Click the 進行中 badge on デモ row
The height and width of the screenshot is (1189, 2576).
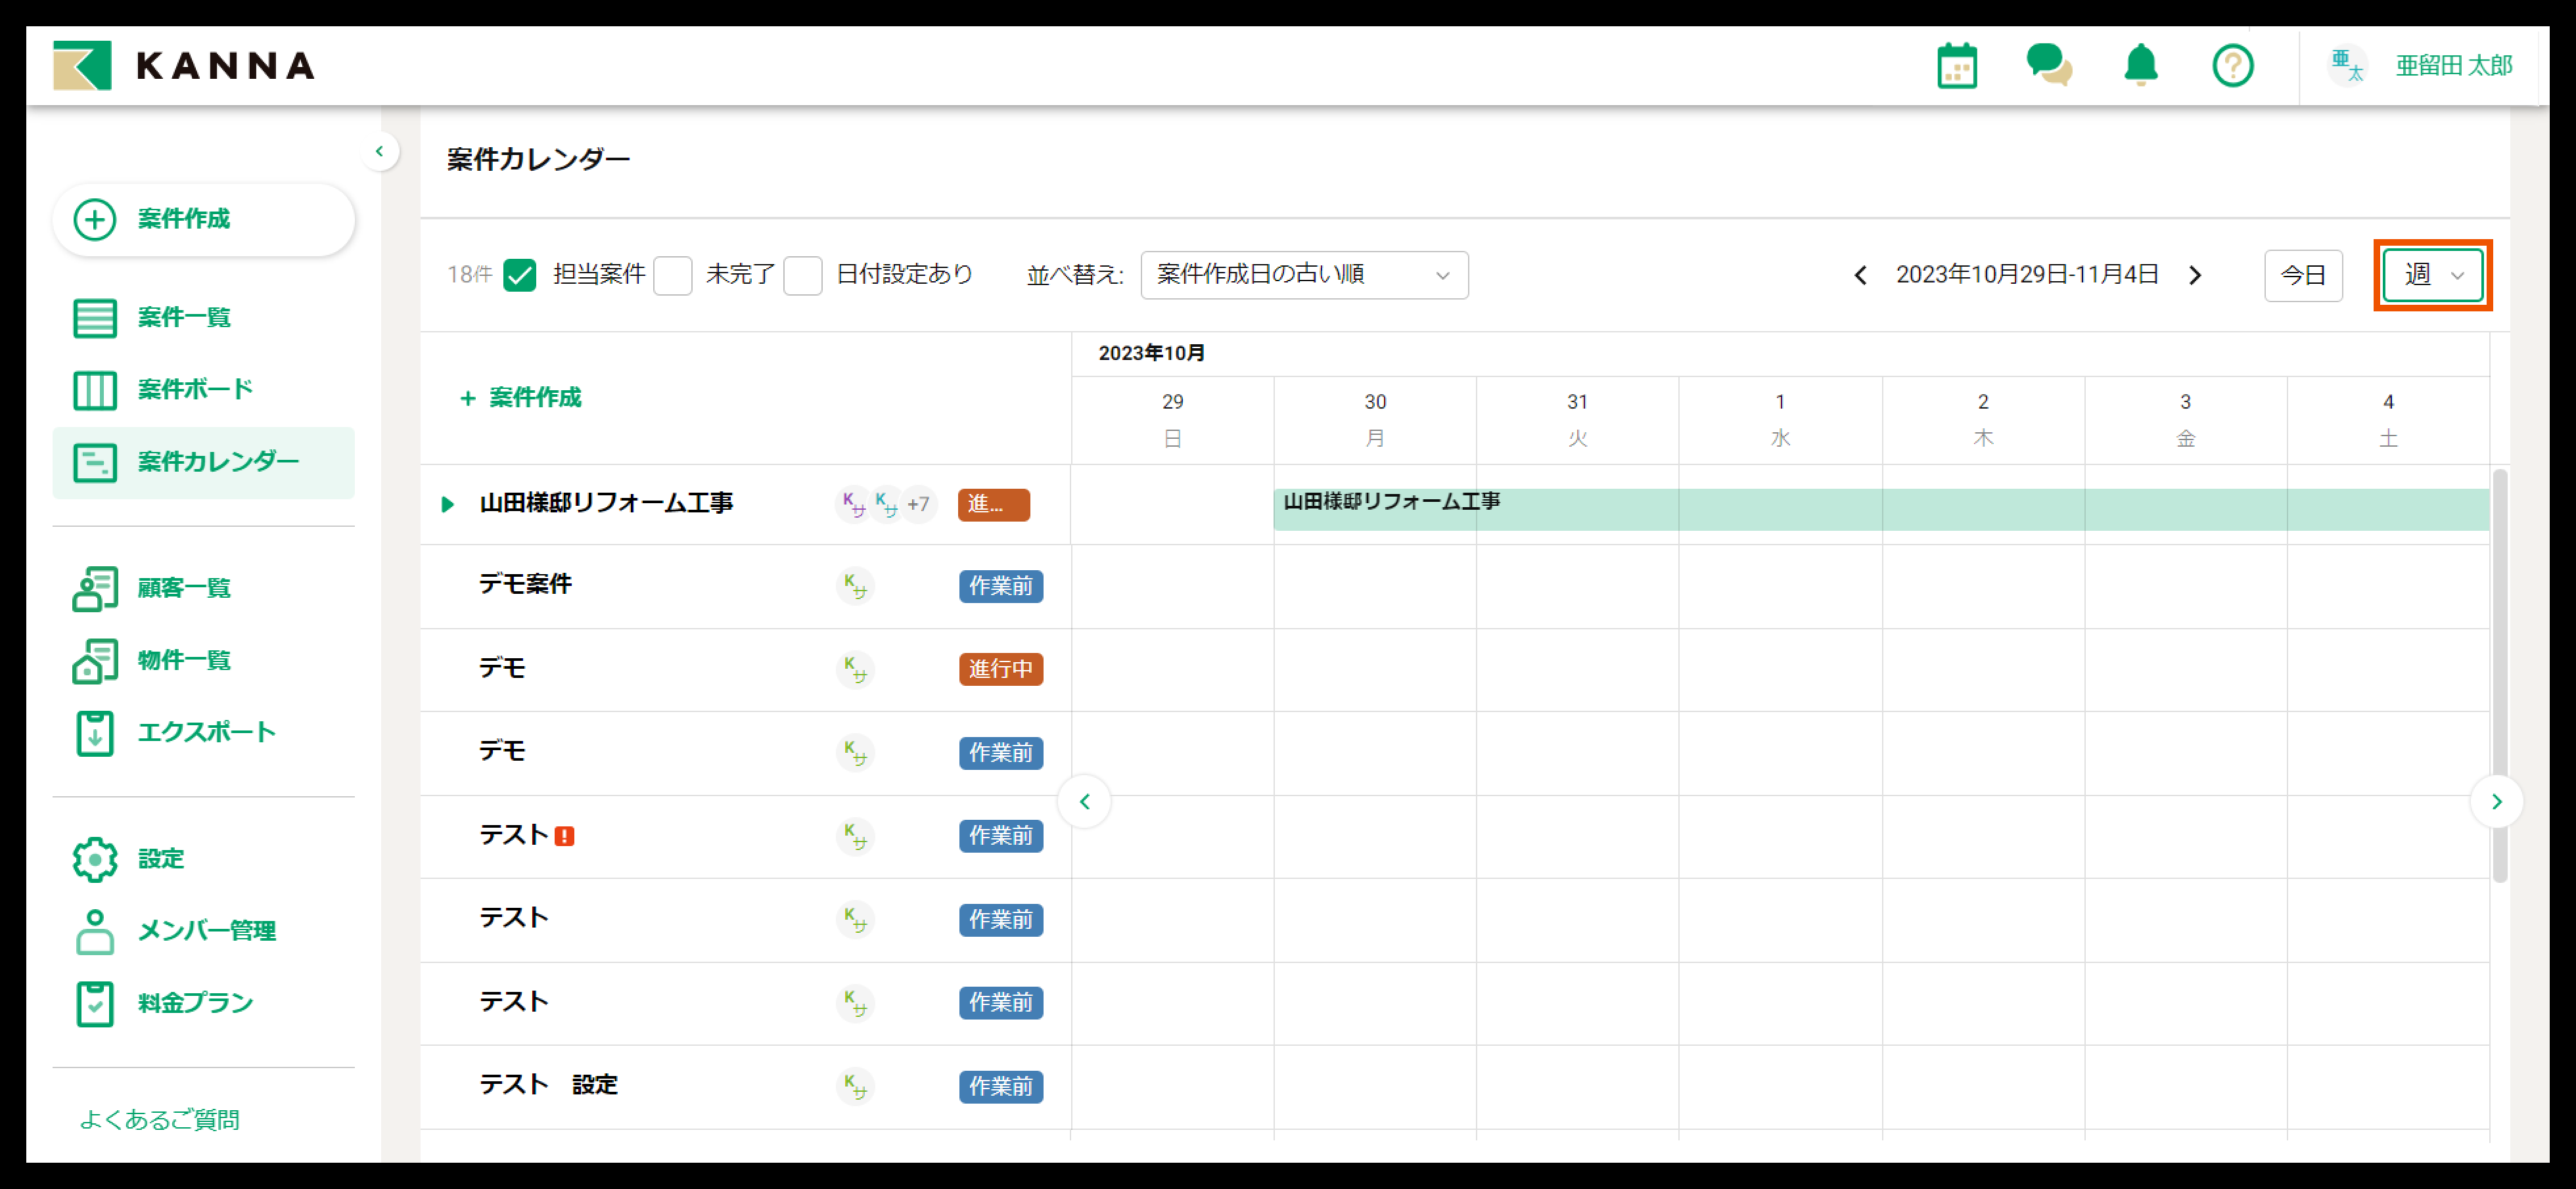click(x=1000, y=669)
